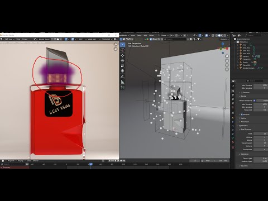Open the Physics properties tab
The width and height of the screenshot is (268, 201).
[233, 130]
